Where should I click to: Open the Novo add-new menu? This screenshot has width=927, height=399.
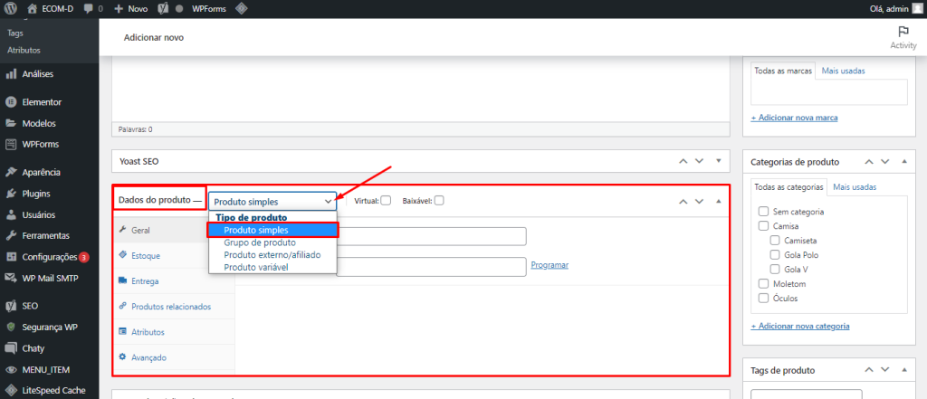[x=130, y=9]
